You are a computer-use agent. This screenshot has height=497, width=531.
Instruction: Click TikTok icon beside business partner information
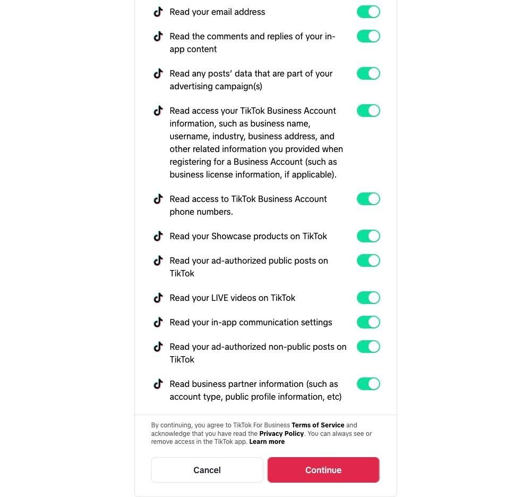[x=158, y=384]
